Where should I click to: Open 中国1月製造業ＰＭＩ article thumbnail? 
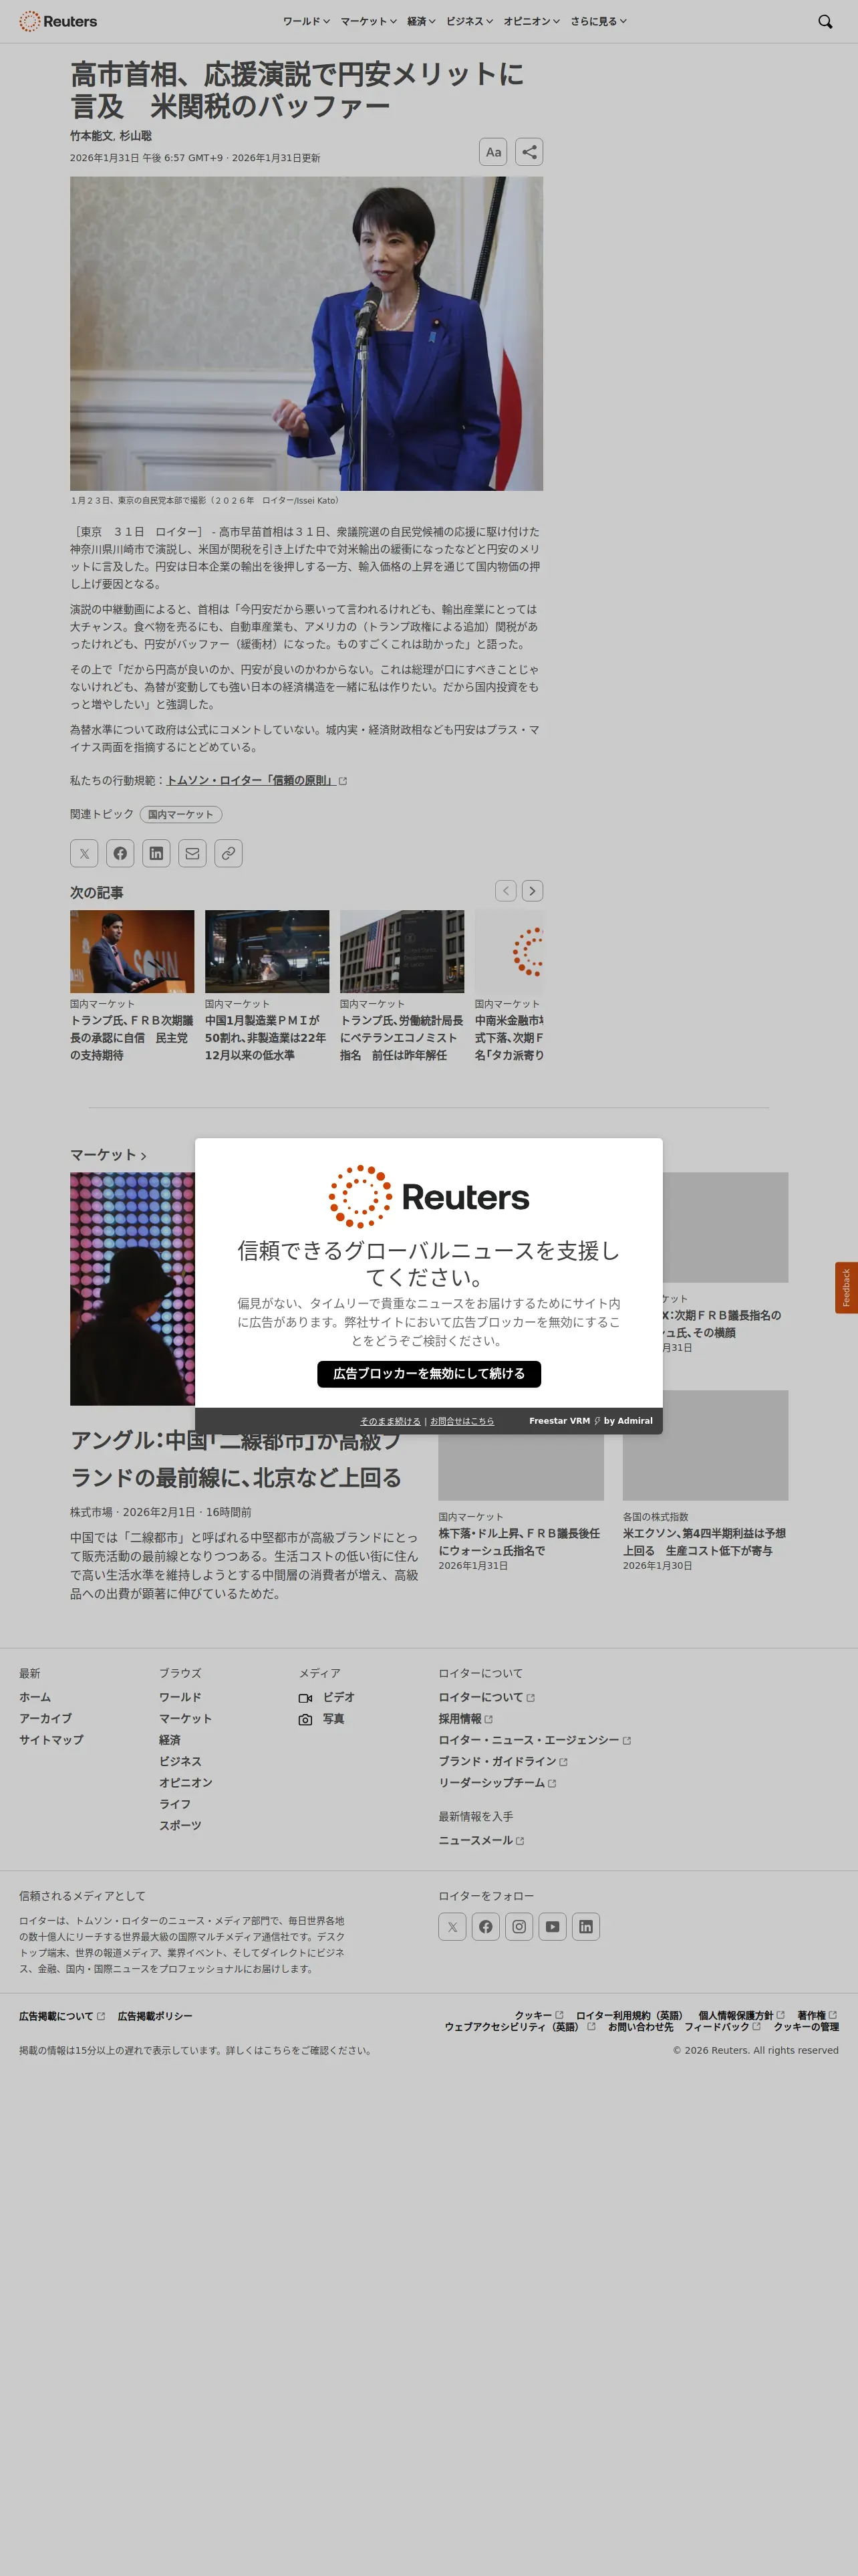click(x=267, y=951)
